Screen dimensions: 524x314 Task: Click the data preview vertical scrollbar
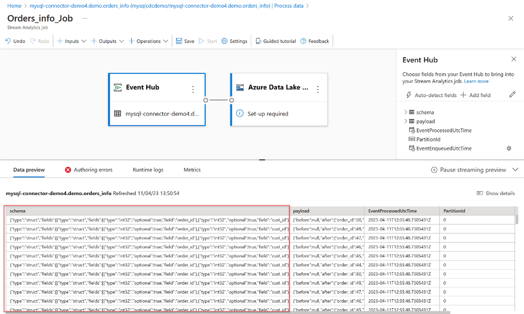[x=517, y=219]
